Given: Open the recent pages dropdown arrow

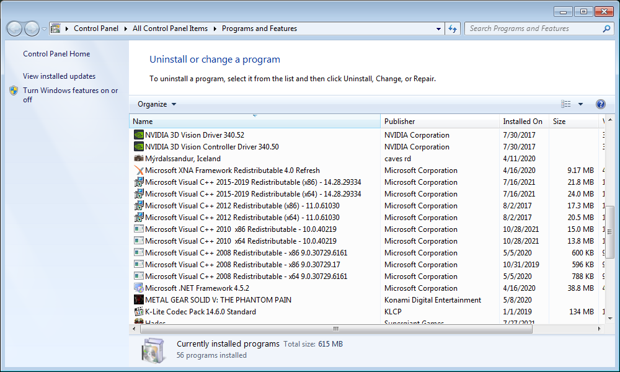Looking at the screenshot, I should click(x=44, y=29).
